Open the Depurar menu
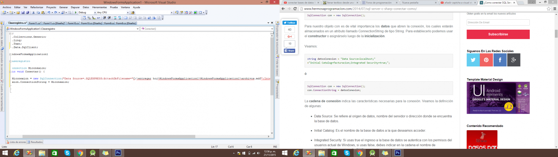This screenshot has width=558, height=157. pos(75,7)
